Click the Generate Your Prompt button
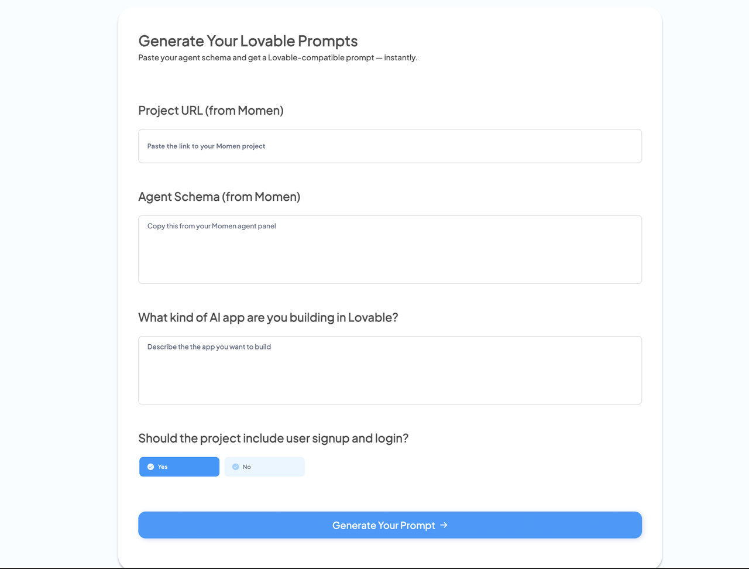This screenshot has height=569, width=749. [390, 525]
